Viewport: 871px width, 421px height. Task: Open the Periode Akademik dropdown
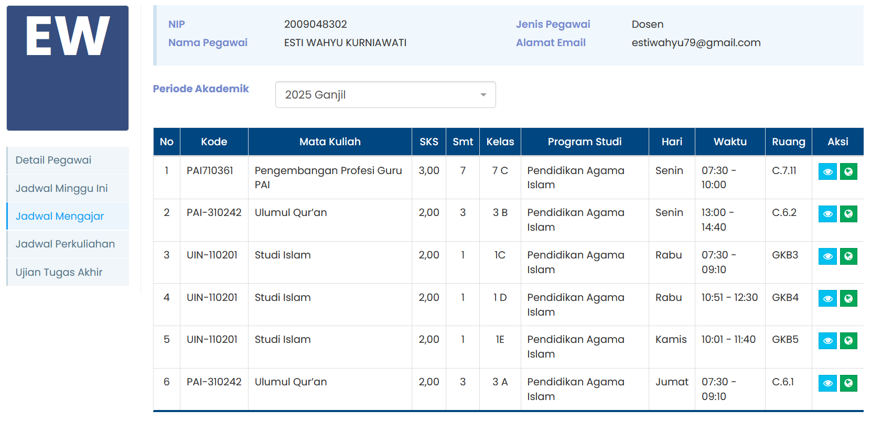[x=385, y=95]
